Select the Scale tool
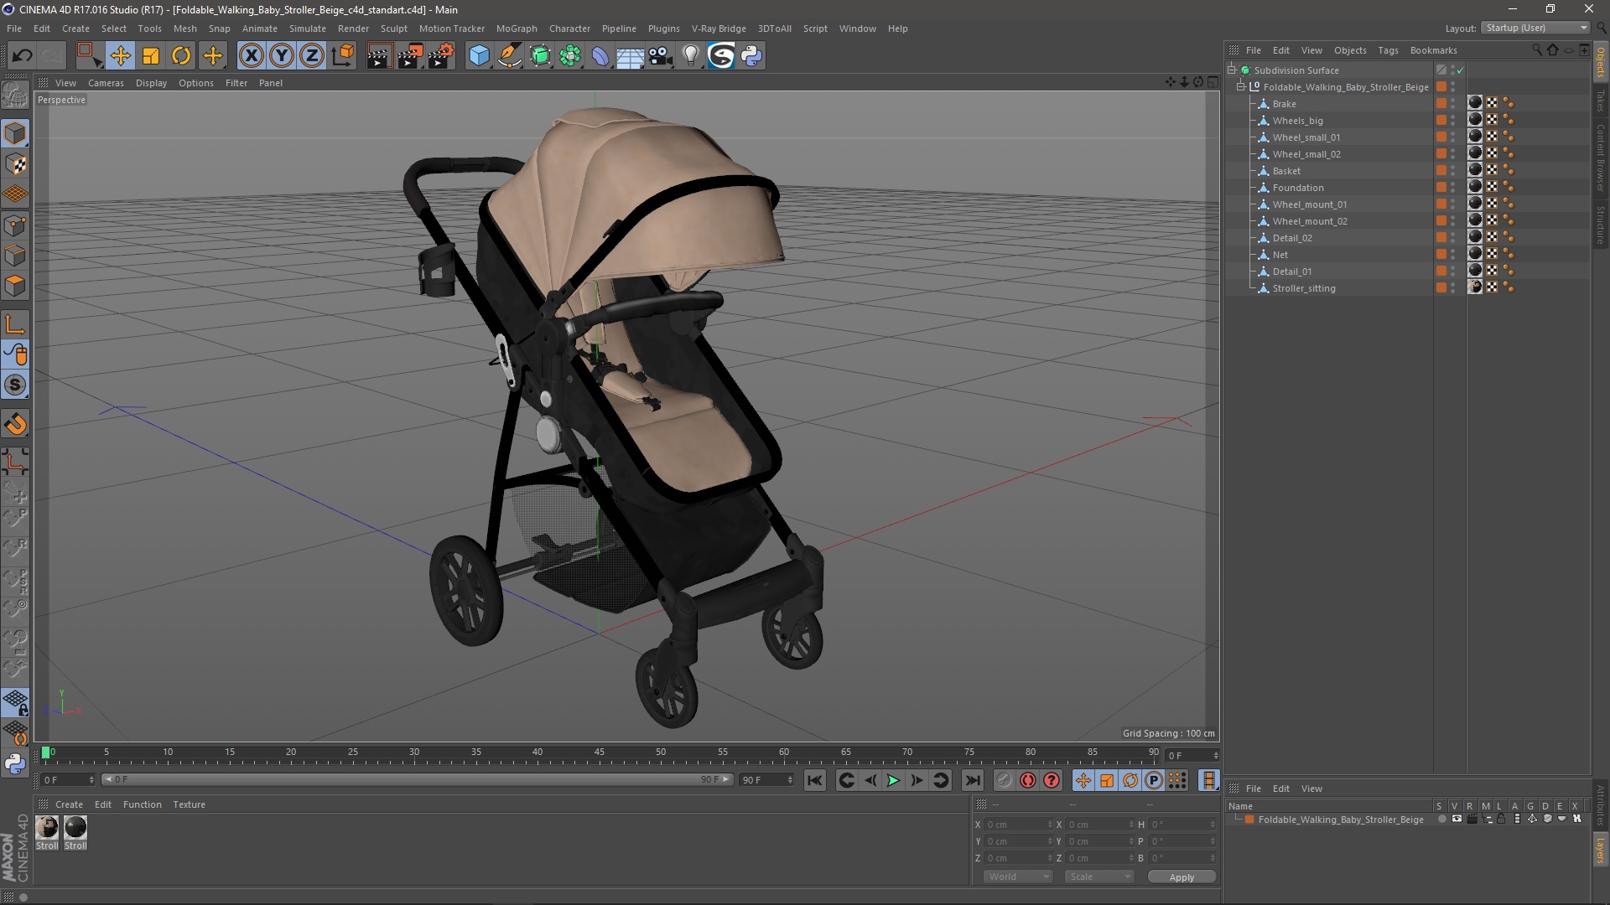1610x905 pixels. click(x=151, y=56)
